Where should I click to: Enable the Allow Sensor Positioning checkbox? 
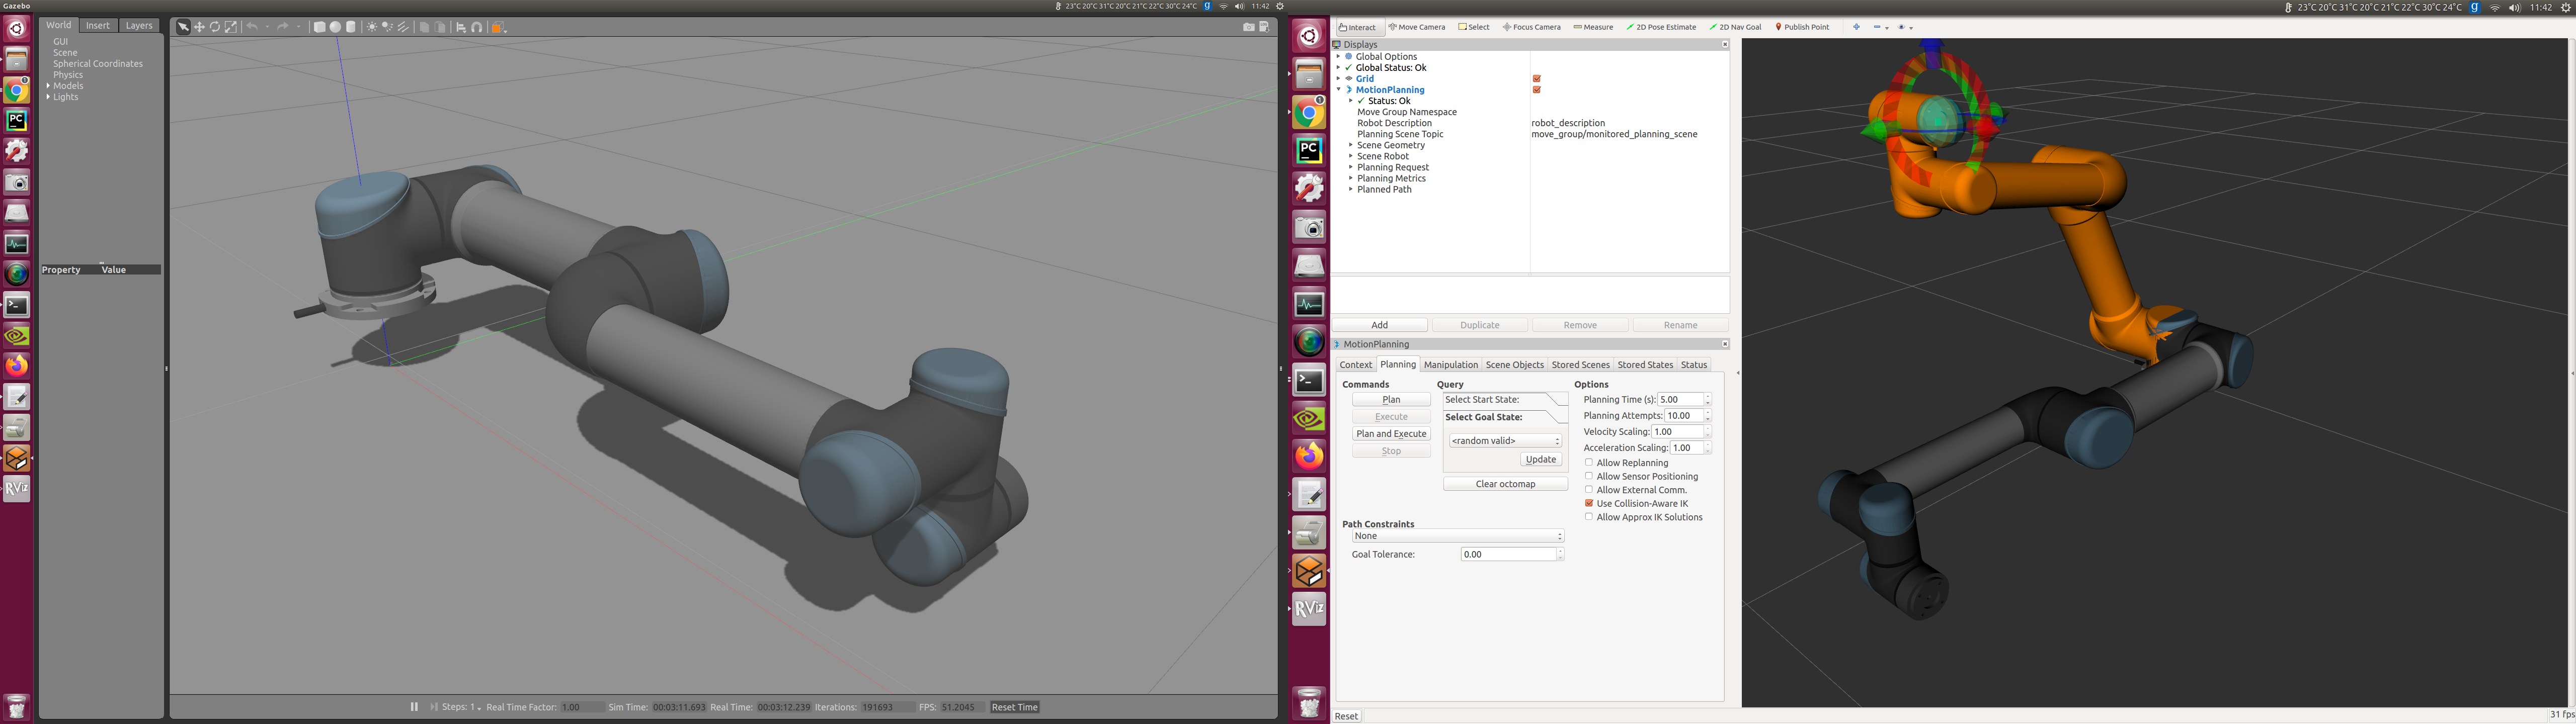(1589, 476)
